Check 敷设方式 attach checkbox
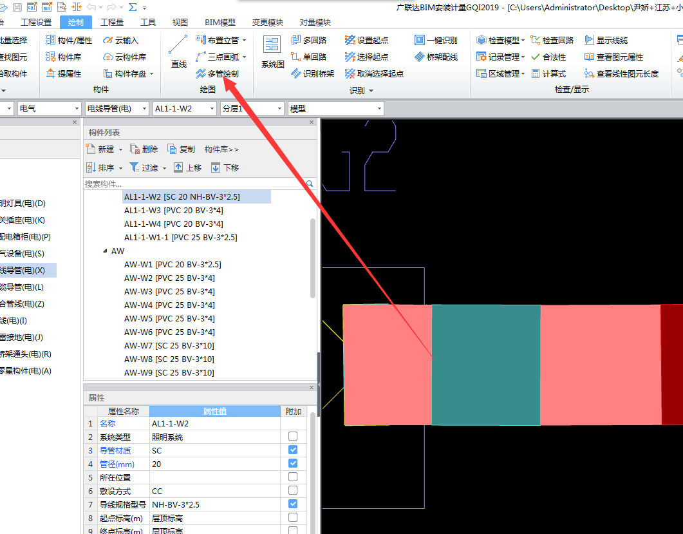 click(293, 490)
